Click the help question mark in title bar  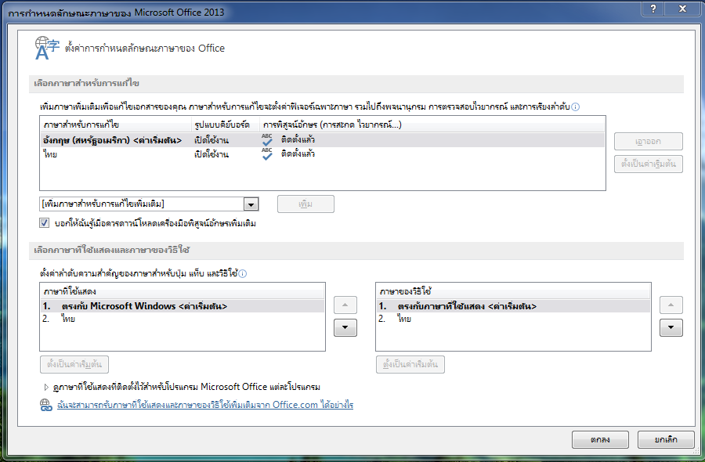click(x=653, y=9)
